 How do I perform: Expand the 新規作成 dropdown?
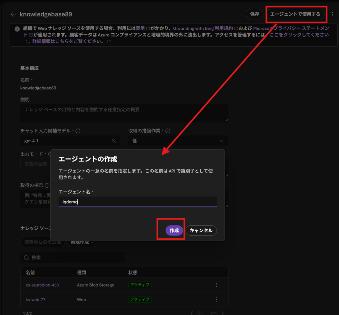click(82, 242)
